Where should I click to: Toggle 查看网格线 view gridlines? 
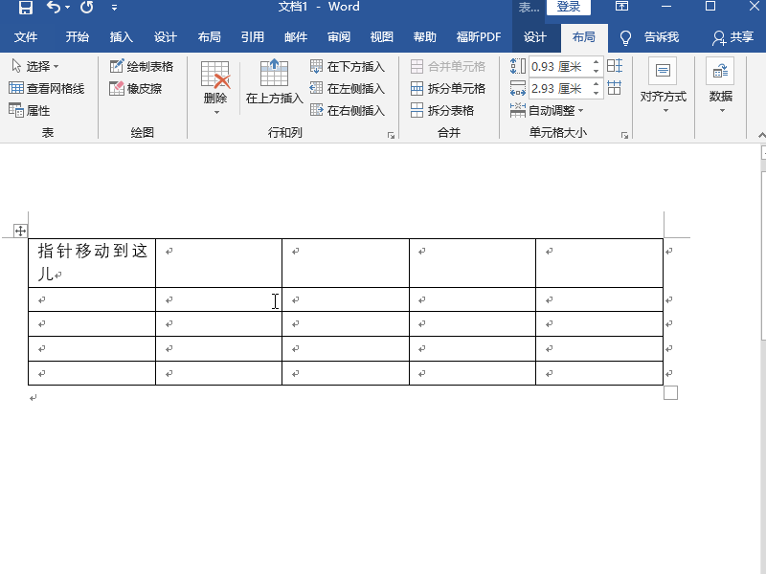(46, 88)
